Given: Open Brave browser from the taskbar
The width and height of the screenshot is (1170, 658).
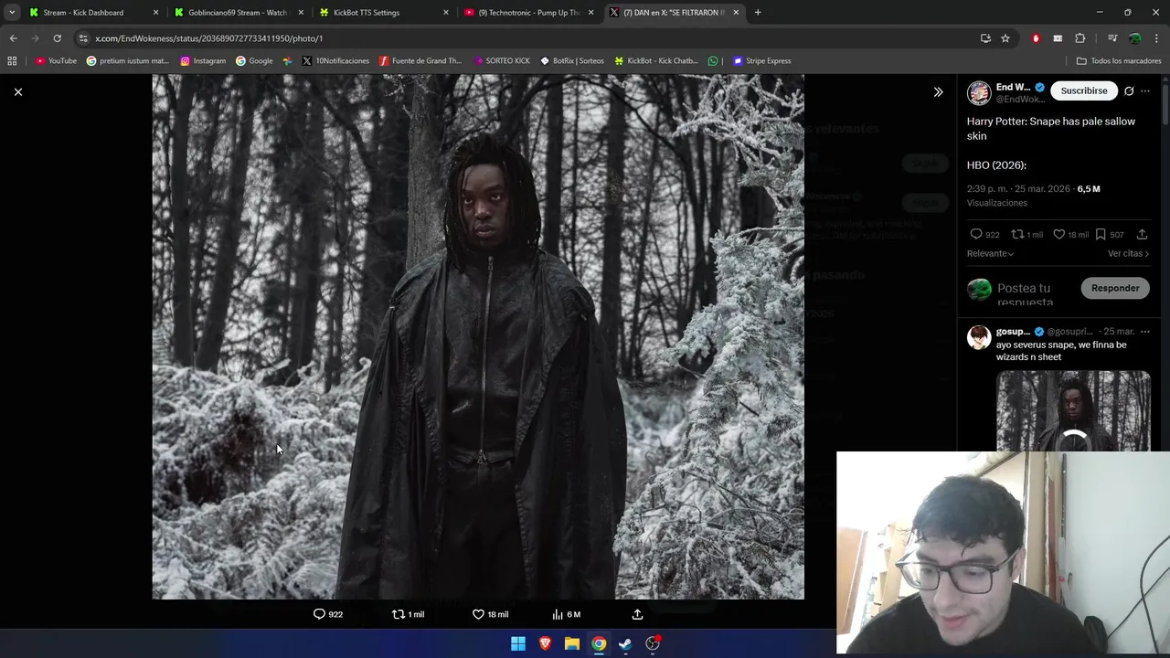Looking at the screenshot, I should click(x=545, y=643).
